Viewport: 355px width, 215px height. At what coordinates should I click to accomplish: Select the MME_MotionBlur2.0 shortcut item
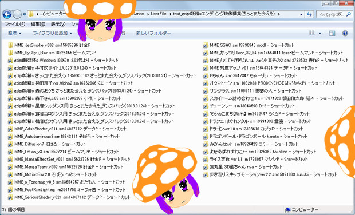(53, 174)
